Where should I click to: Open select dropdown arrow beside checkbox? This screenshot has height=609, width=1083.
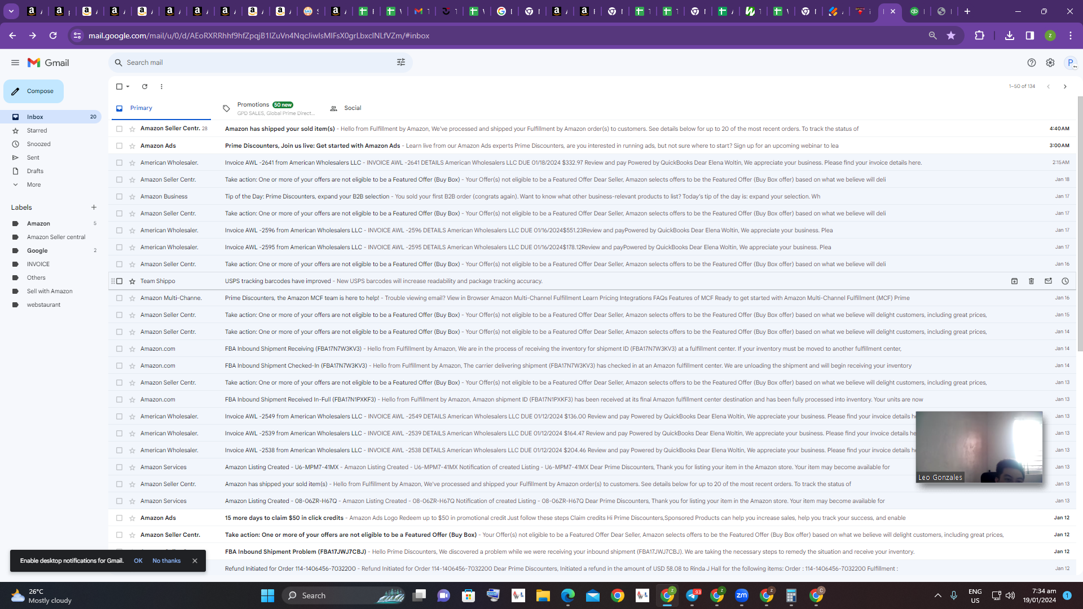point(128,86)
